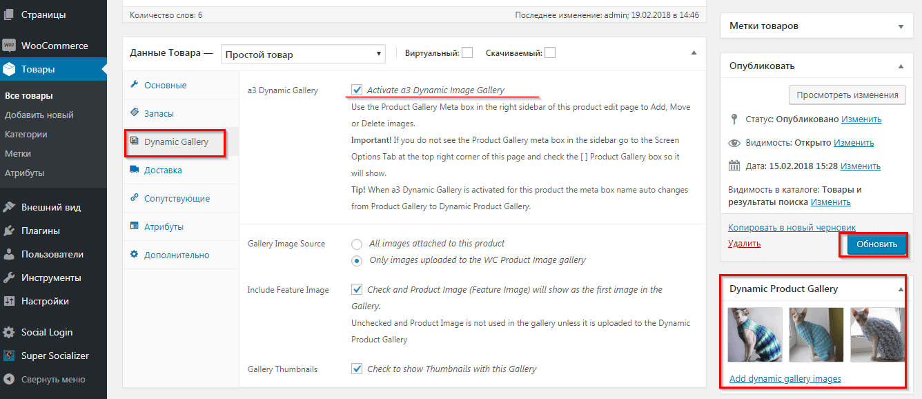
Task: Switch to the Атрибуты product data tab
Action: pos(164,226)
